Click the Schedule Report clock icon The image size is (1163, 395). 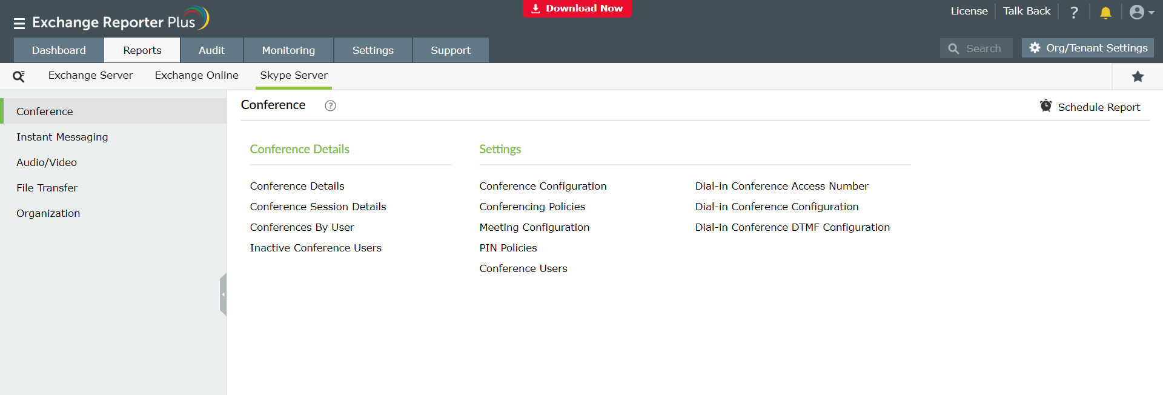pyautogui.click(x=1045, y=106)
